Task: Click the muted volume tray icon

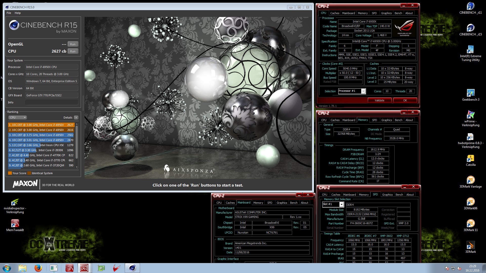Action: pos(459,268)
